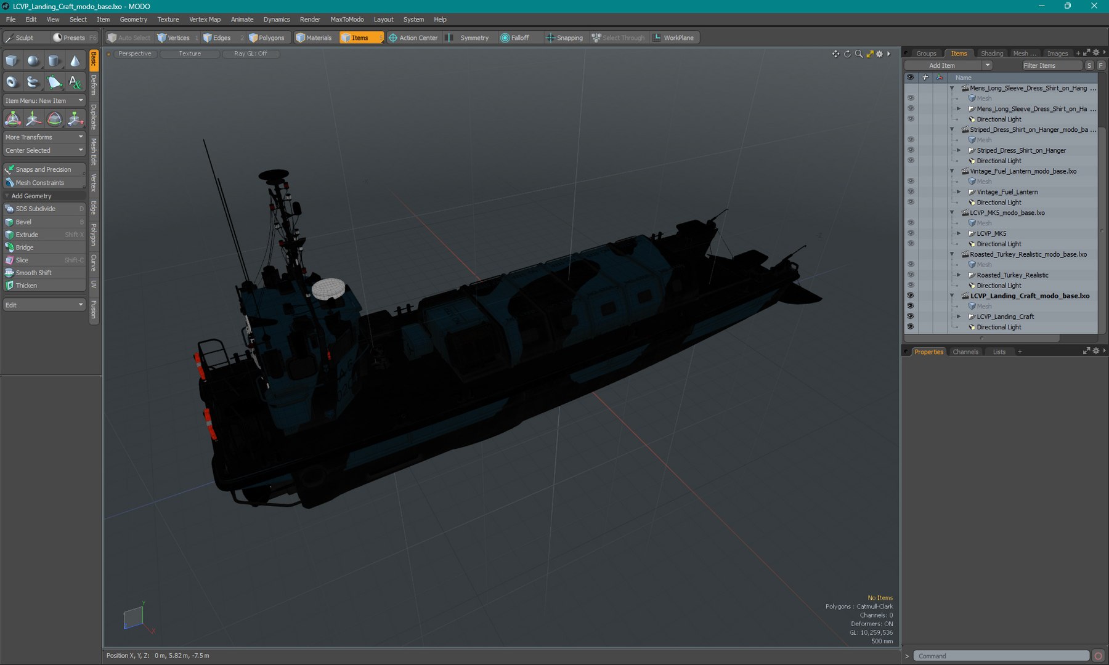This screenshot has height=665, width=1109.
Task: Toggle visibility of Vintage_Fuel_Lantern item
Action: (910, 191)
